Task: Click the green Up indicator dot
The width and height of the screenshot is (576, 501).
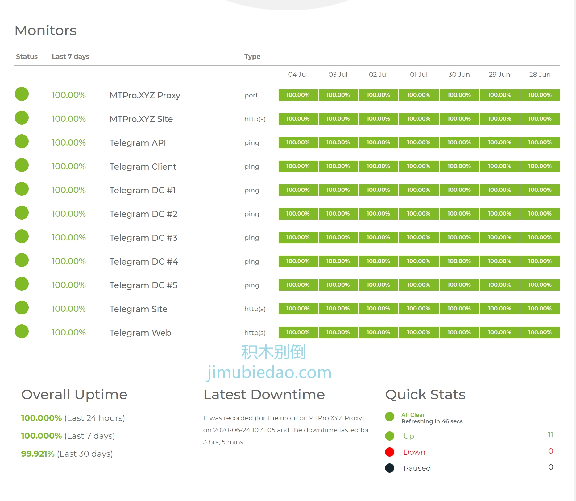Action: [390, 436]
